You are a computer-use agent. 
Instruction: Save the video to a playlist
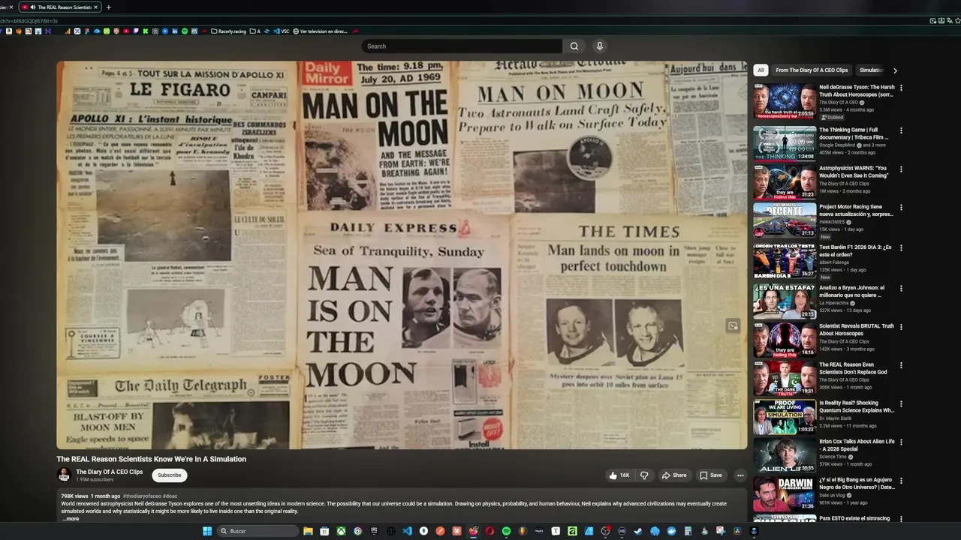(x=711, y=475)
